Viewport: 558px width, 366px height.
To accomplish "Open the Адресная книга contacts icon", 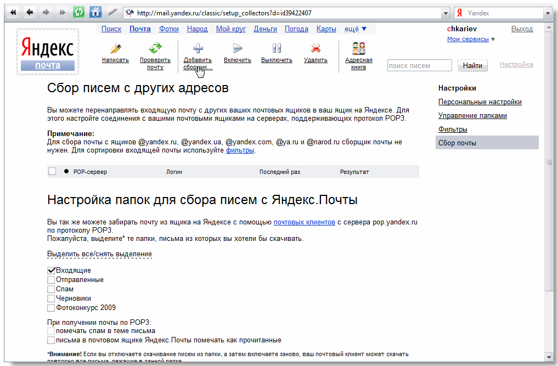I will (358, 48).
